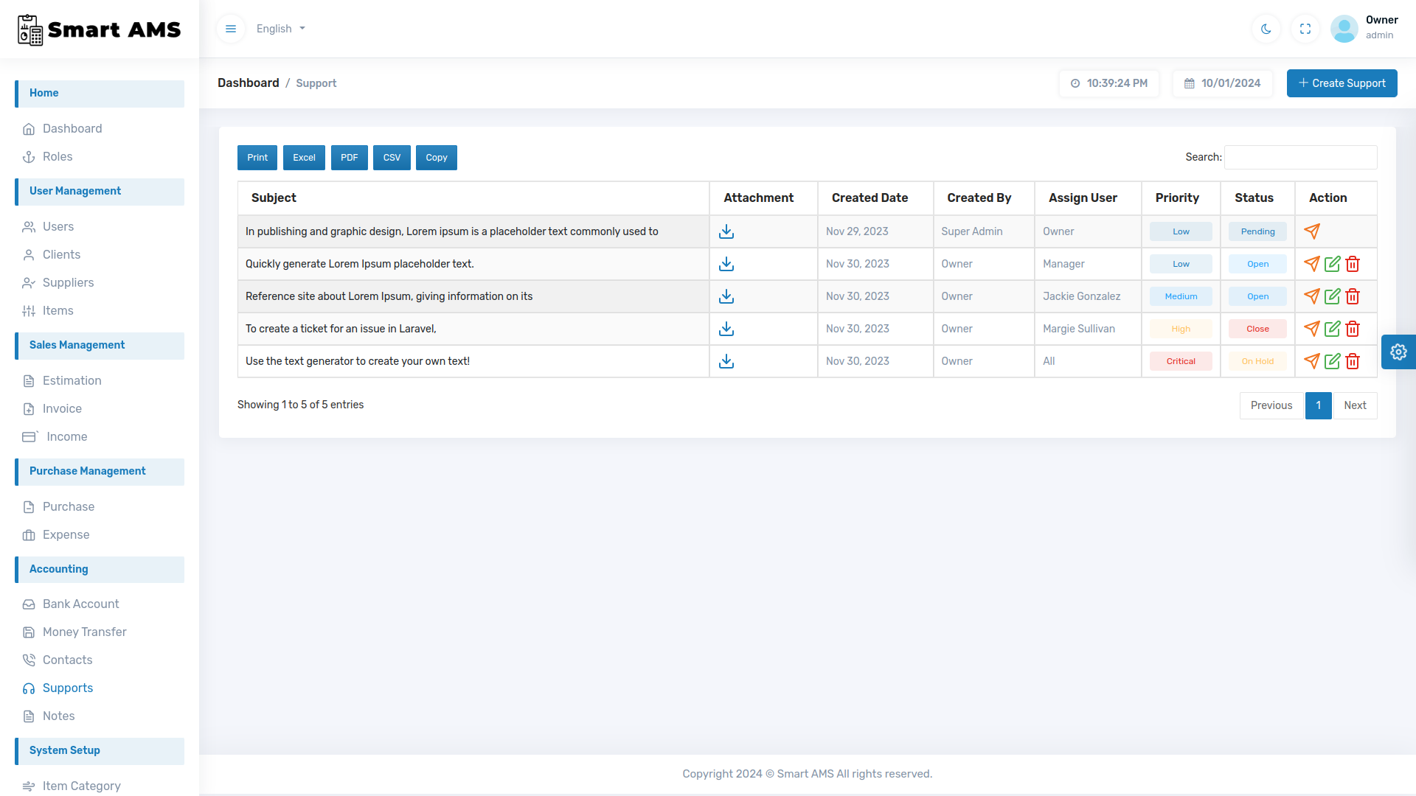Go to Invoice in sidebar

[62, 408]
